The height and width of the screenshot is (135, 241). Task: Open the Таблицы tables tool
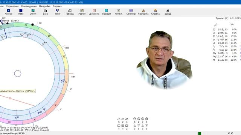[x=70, y=12]
